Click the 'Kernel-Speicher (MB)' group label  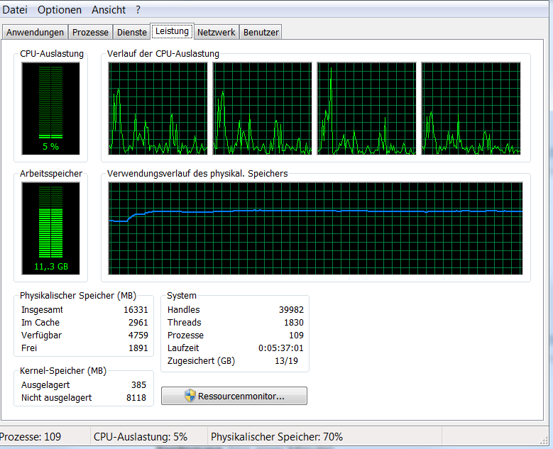pyautogui.click(x=63, y=371)
